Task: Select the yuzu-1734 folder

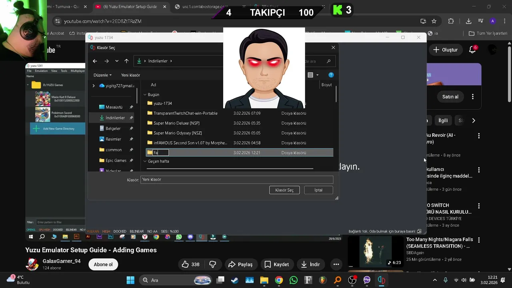Action: tap(162, 103)
